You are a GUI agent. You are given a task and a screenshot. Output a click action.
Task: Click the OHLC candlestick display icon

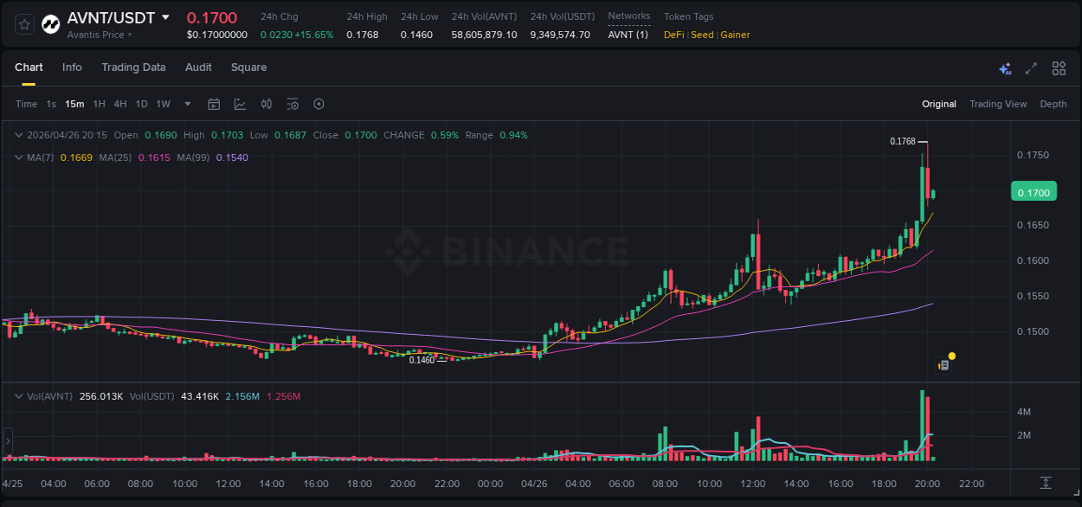point(266,104)
